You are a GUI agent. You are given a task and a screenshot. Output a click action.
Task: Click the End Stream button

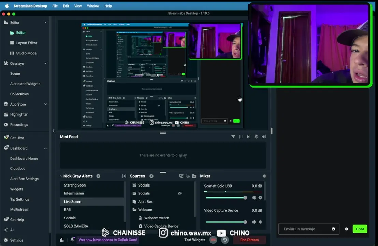click(249, 240)
